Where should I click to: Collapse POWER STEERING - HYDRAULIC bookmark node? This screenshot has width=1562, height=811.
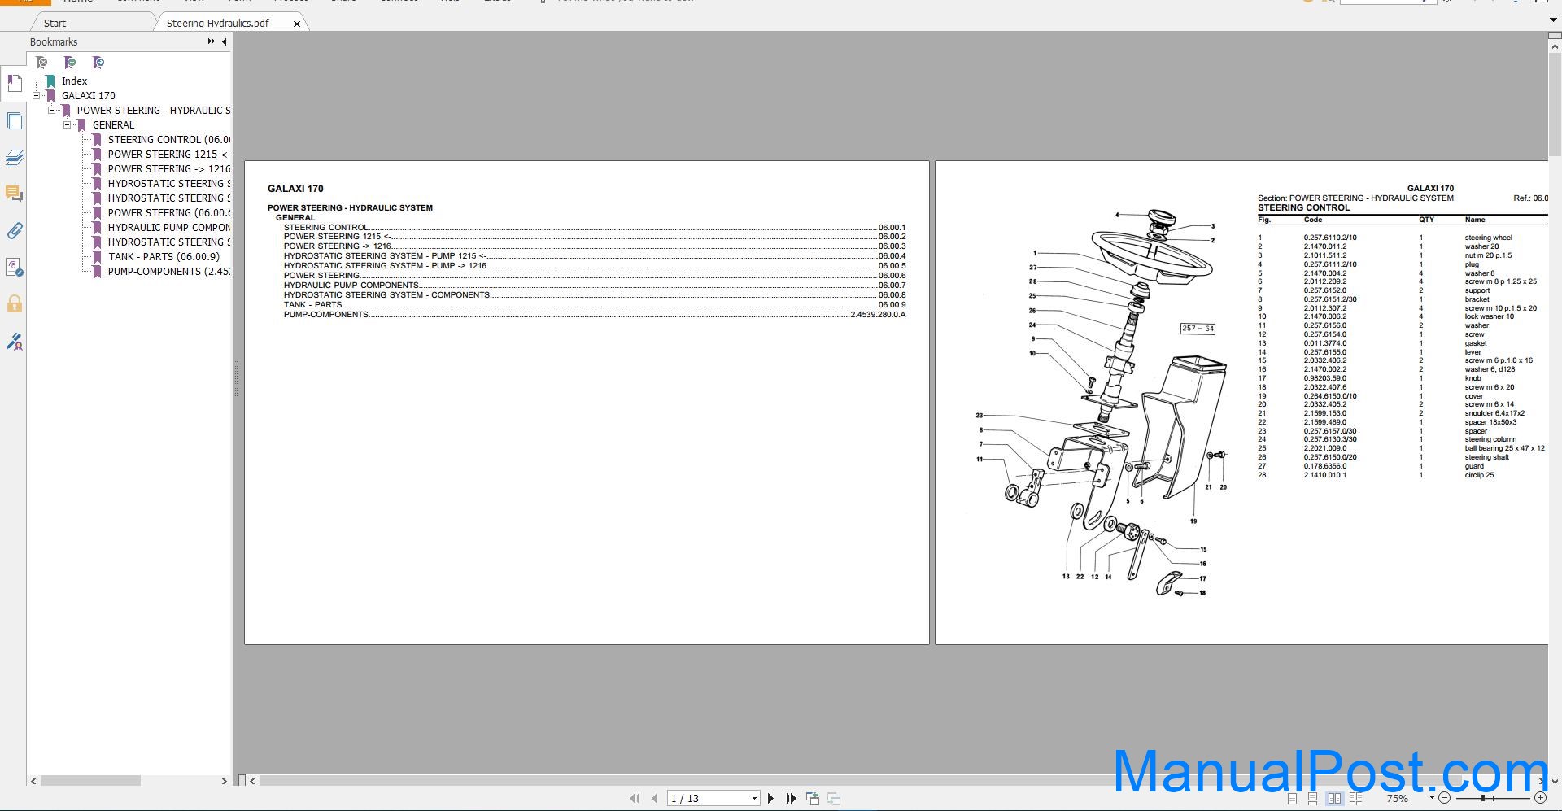[52, 110]
